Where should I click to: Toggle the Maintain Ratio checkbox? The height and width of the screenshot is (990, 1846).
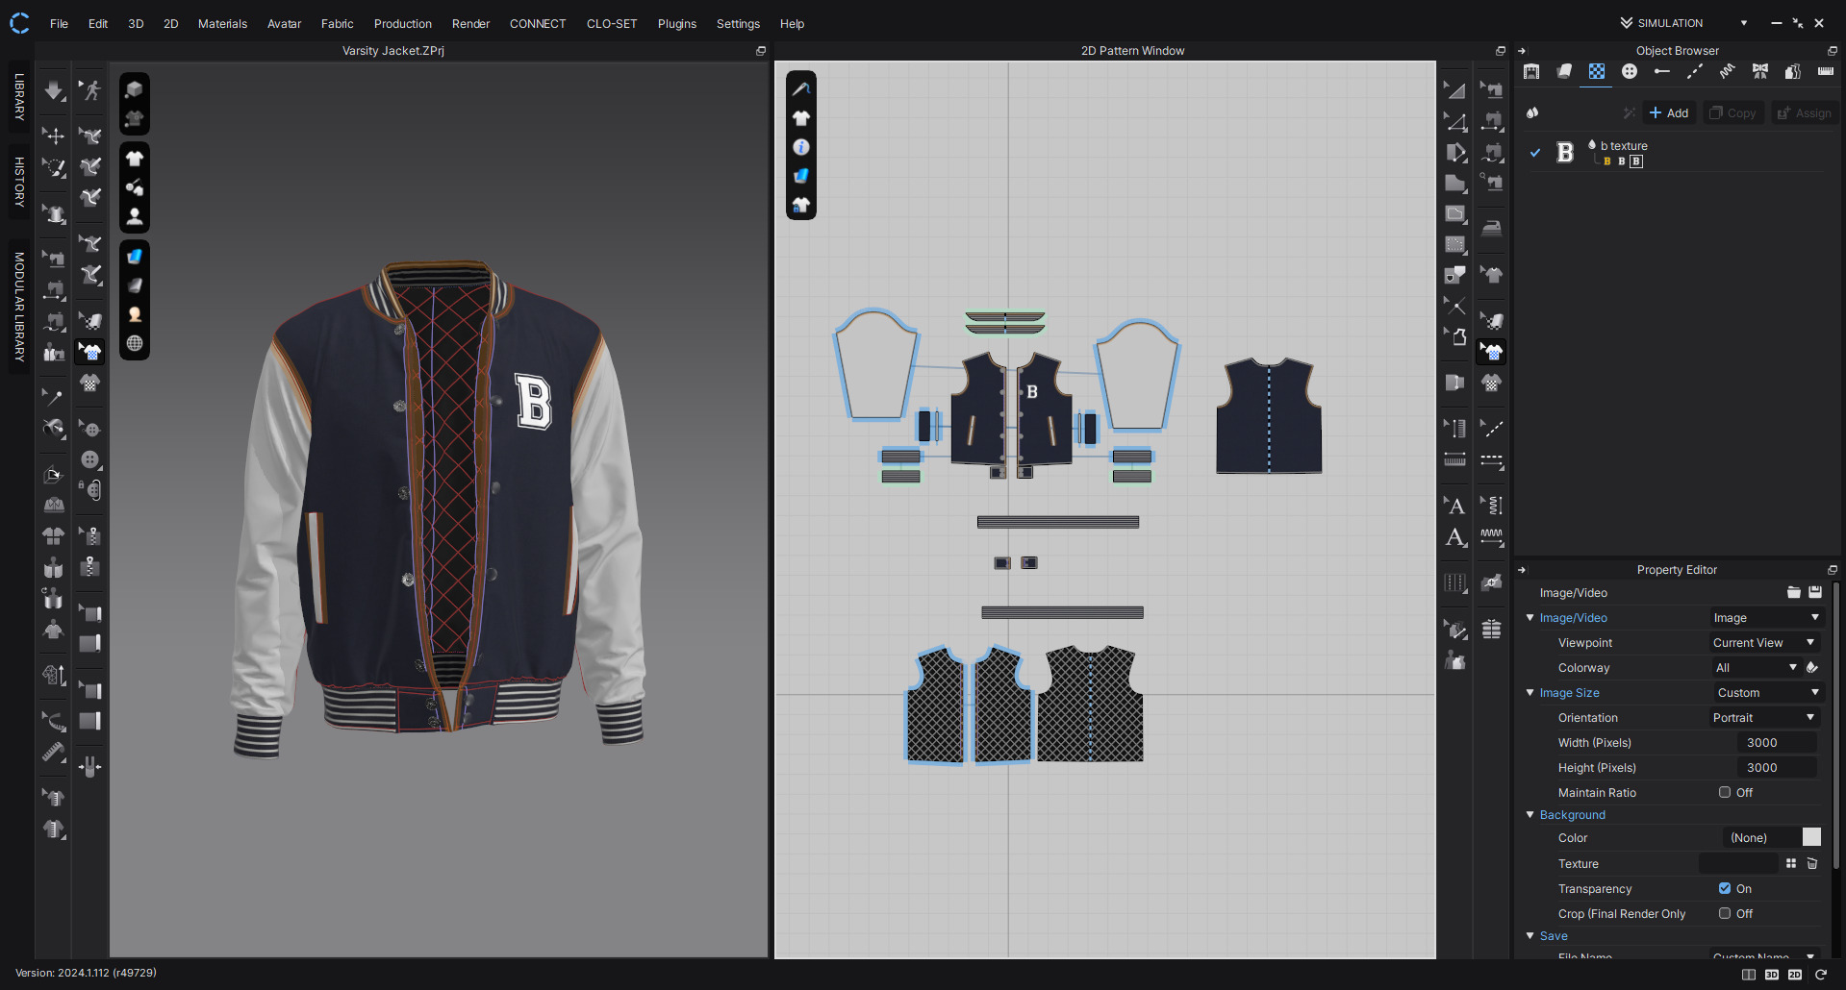1725,792
